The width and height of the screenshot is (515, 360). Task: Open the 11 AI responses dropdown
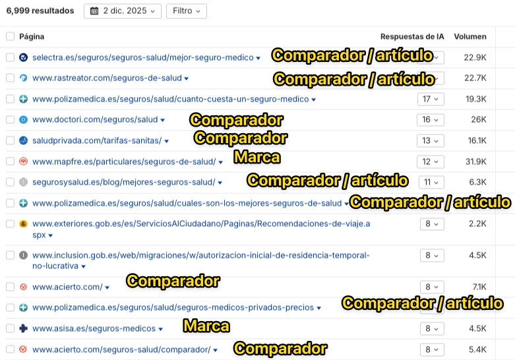point(431,182)
